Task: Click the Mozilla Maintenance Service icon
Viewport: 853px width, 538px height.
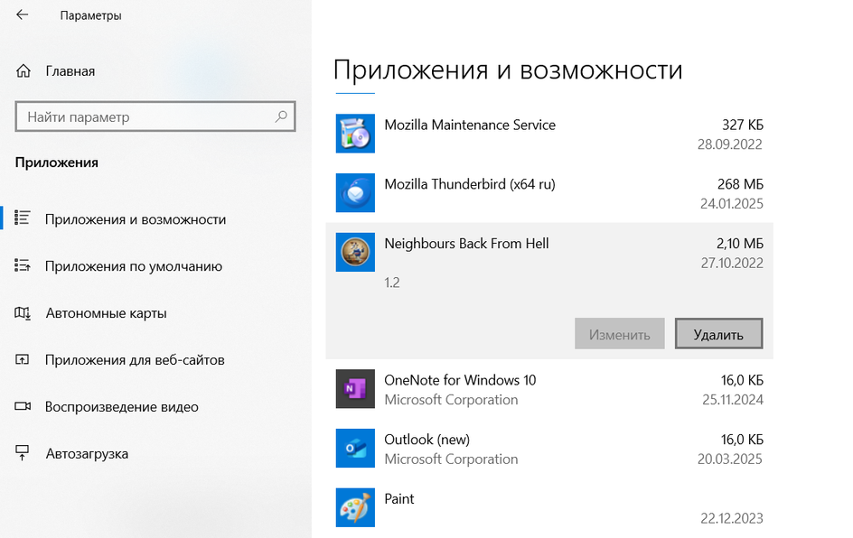Action: point(355,133)
